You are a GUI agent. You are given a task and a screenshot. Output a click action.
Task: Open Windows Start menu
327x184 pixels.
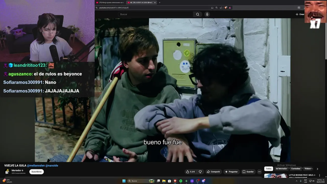coord(124,181)
